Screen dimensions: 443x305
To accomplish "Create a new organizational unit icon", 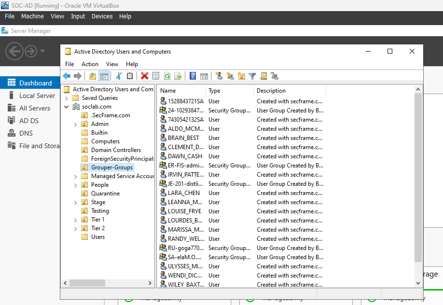I will (x=241, y=76).
